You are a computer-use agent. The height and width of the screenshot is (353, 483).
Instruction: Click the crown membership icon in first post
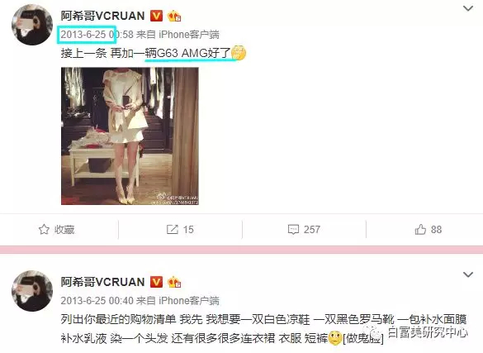click(174, 16)
